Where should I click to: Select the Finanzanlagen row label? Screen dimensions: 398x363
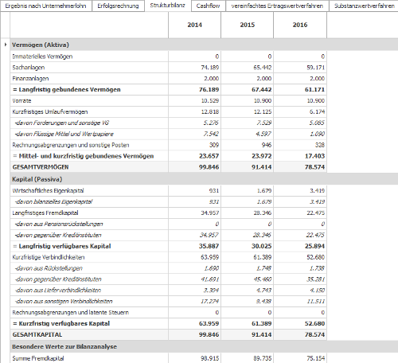pos(30,79)
